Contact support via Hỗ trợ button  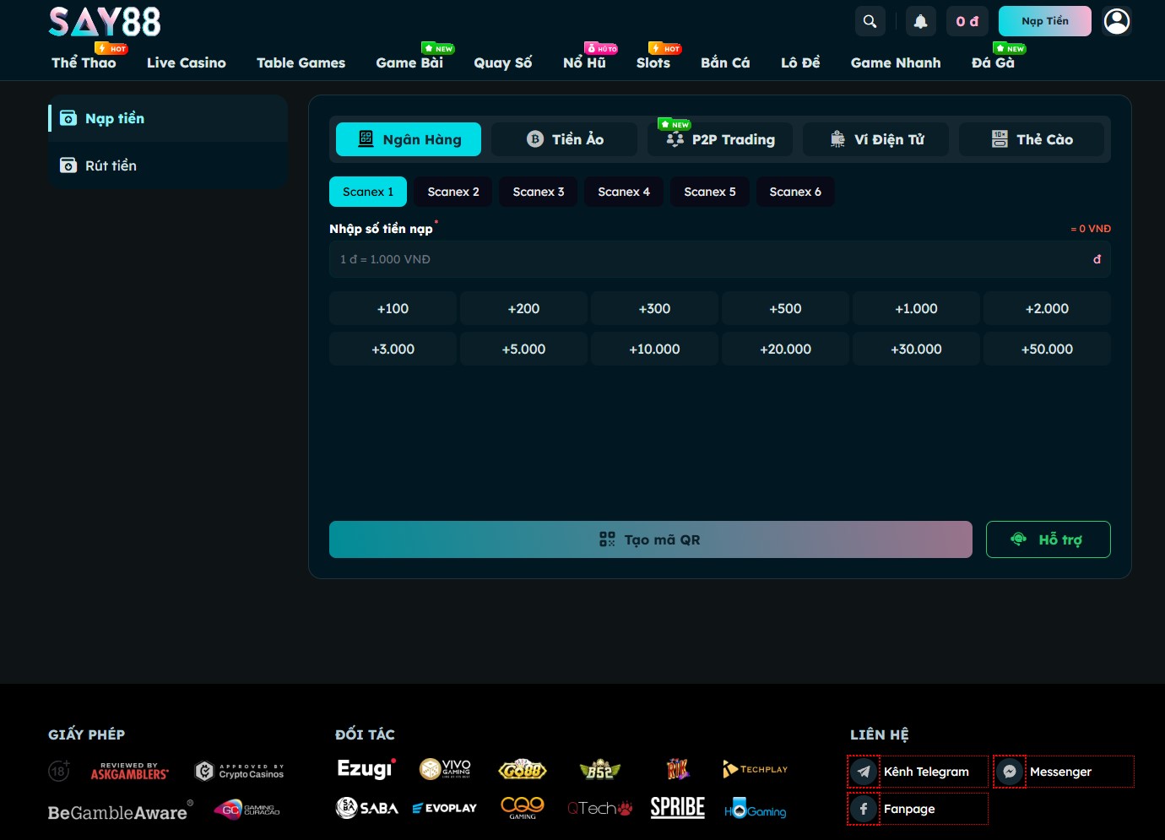coord(1048,539)
